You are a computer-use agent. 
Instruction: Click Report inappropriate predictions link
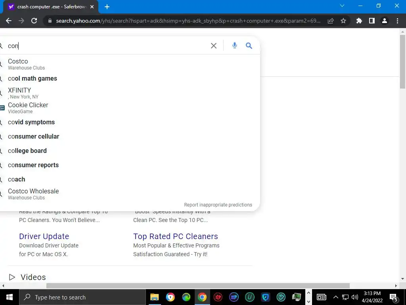tap(218, 205)
